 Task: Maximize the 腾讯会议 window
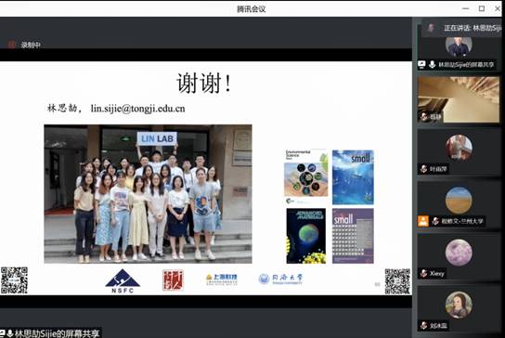(482, 8)
